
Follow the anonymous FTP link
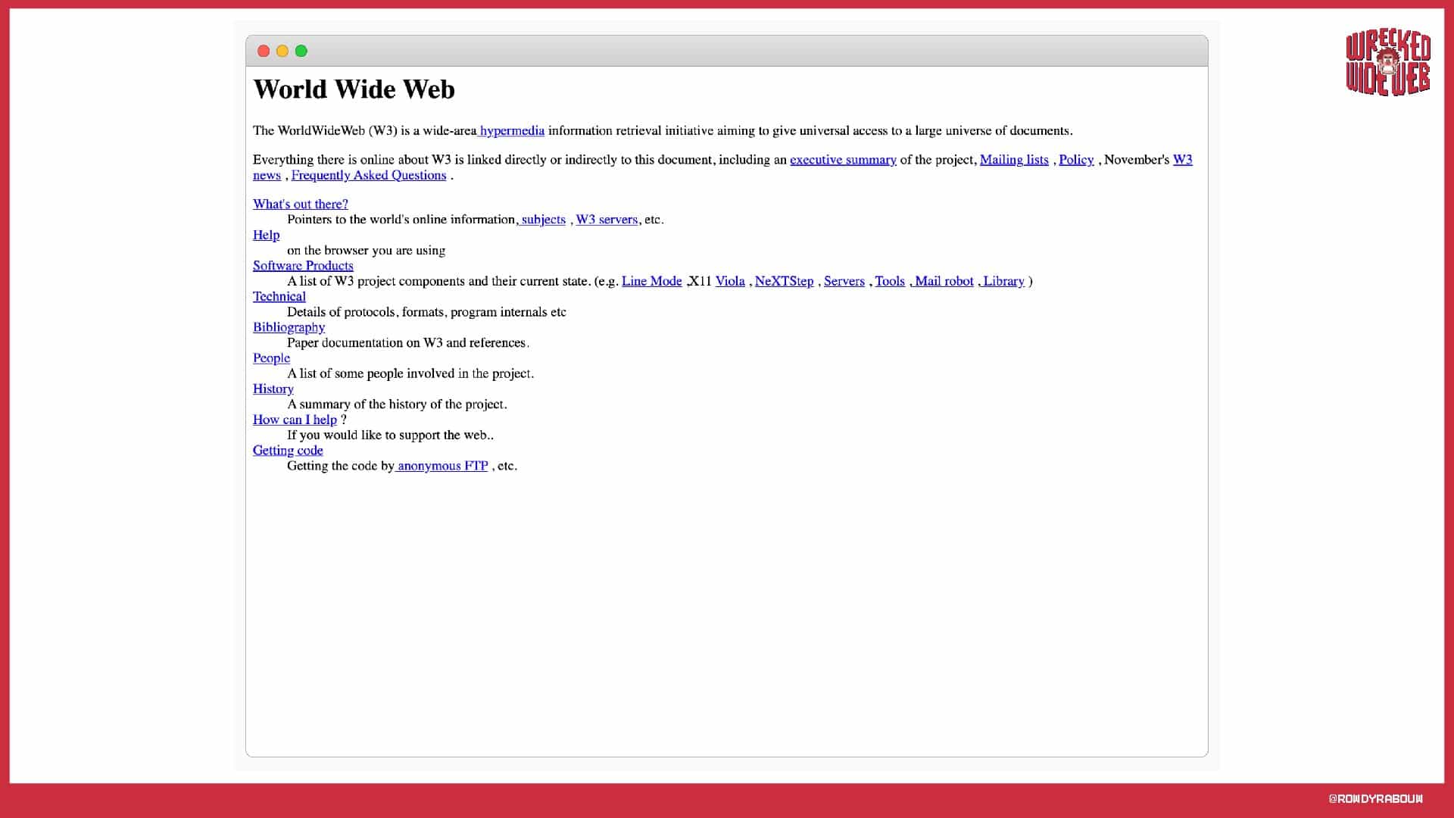point(442,466)
